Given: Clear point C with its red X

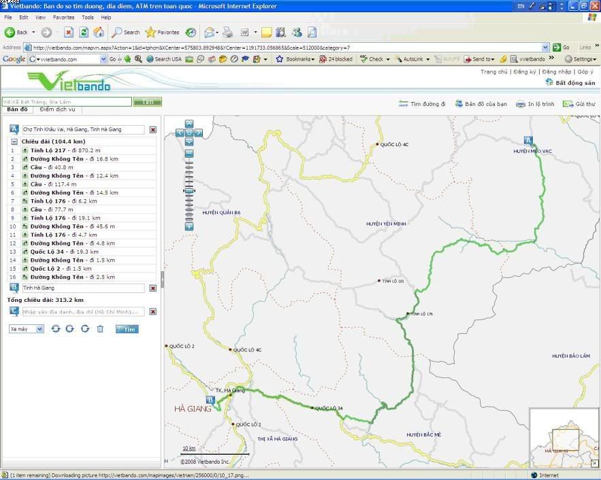Looking at the screenshot, I should 153,311.
